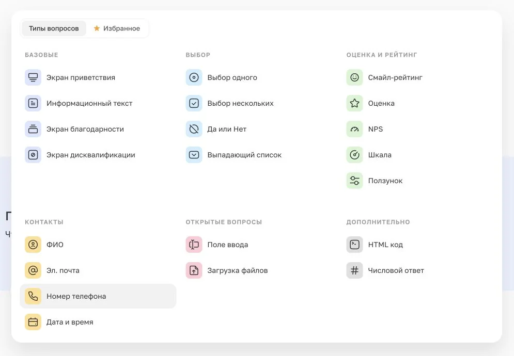The width and height of the screenshot is (514, 356).
Task: Open the Избранное tab
Action: 117,28
